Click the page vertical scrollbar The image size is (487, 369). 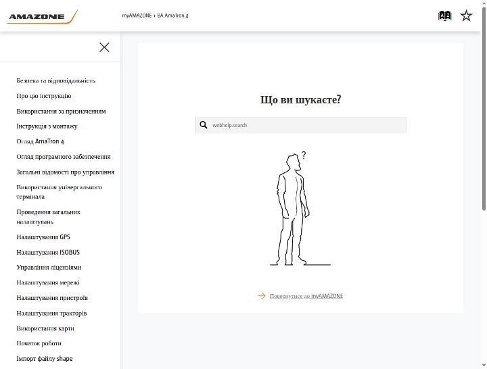pos(484,109)
